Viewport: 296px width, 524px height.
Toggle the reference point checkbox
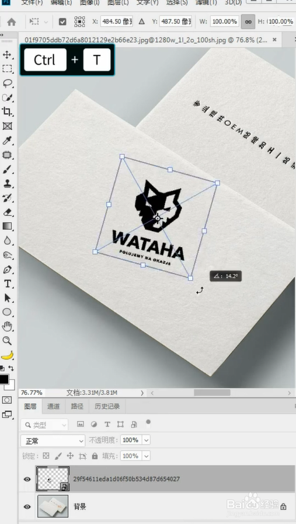point(62,22)
